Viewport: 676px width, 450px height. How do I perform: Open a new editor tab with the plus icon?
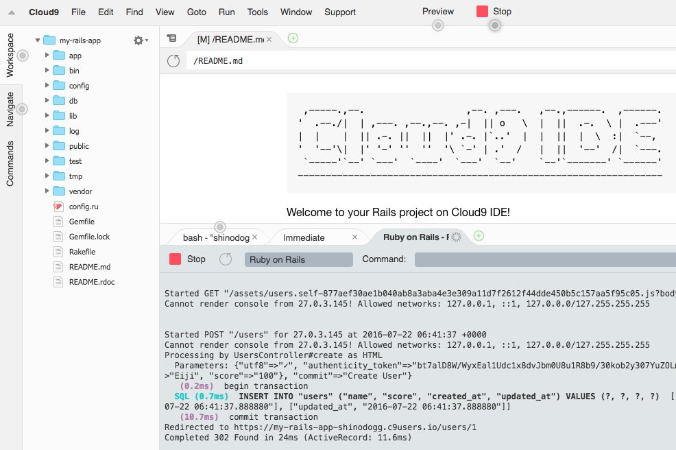[x=293, y=39]
